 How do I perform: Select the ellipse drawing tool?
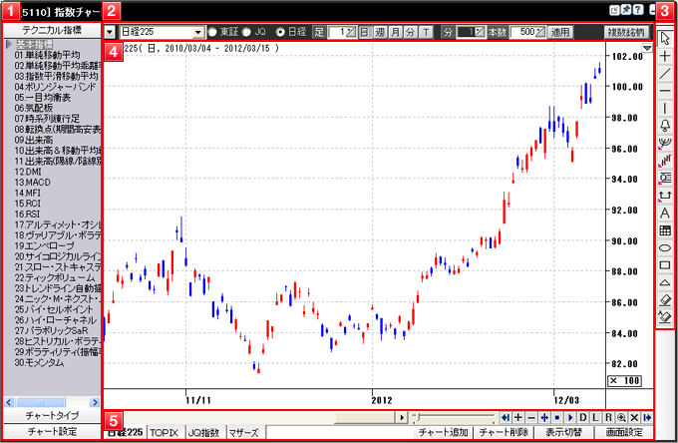coord(665,247)
